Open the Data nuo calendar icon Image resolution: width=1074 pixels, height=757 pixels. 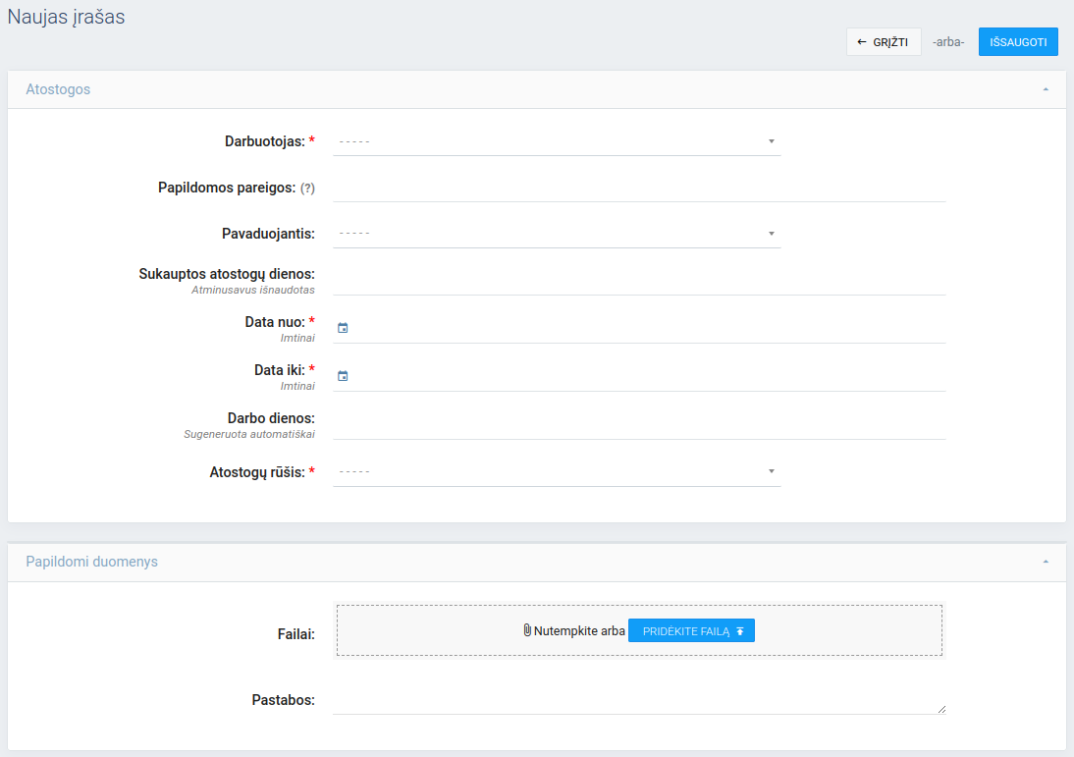(343, 328)
